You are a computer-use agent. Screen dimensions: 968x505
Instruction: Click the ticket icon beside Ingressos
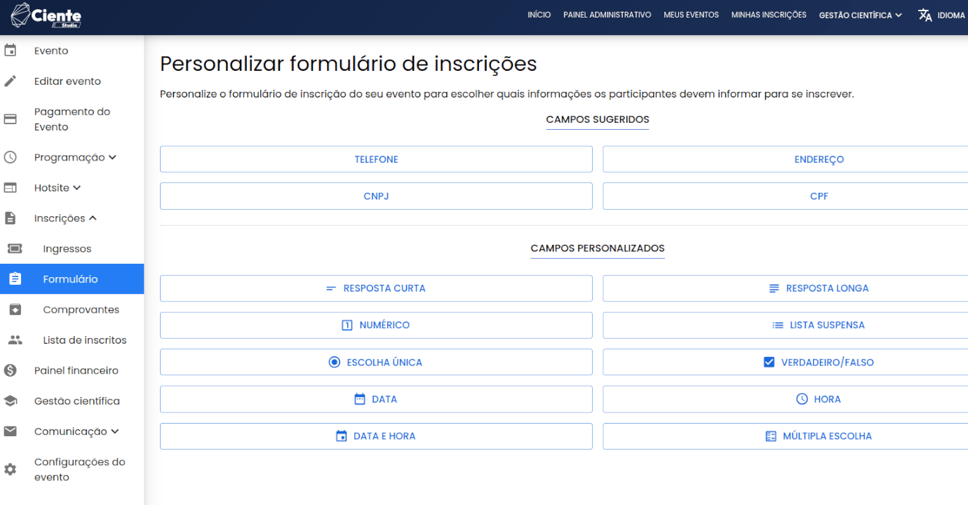(15, 249)
